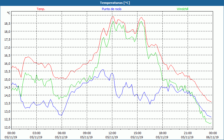Click the 18,0 value on temperature axis
This screenshot has height=140, width=224.
click(x=7, y=32)
